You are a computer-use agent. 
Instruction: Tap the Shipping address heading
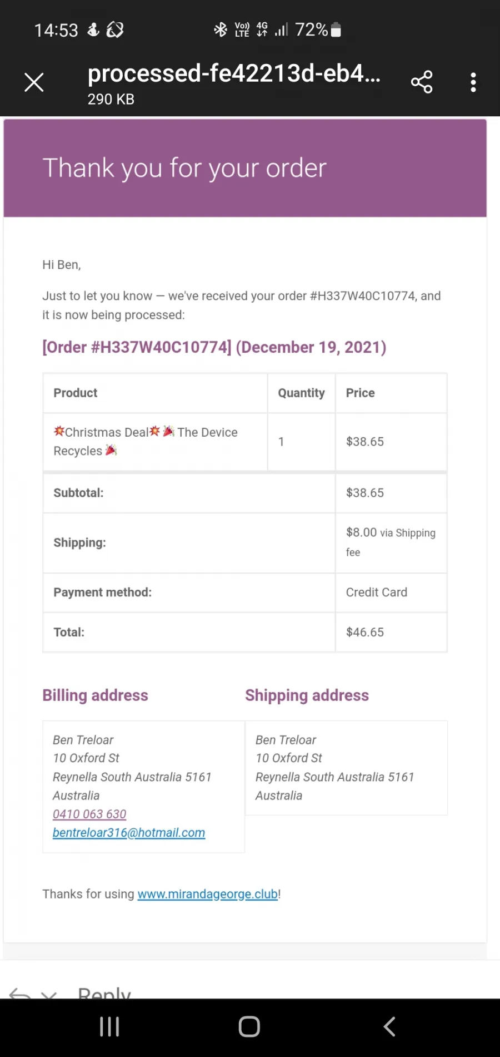click(307, 695)
